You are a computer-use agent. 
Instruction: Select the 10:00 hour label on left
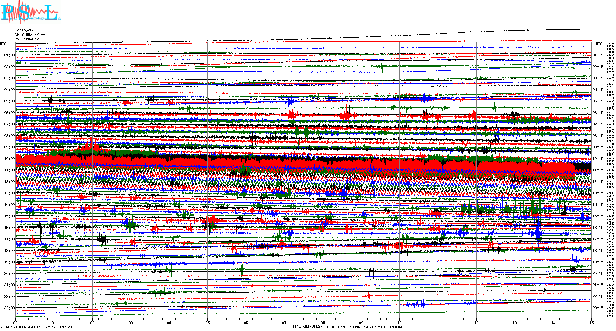[x=9, y=159]
